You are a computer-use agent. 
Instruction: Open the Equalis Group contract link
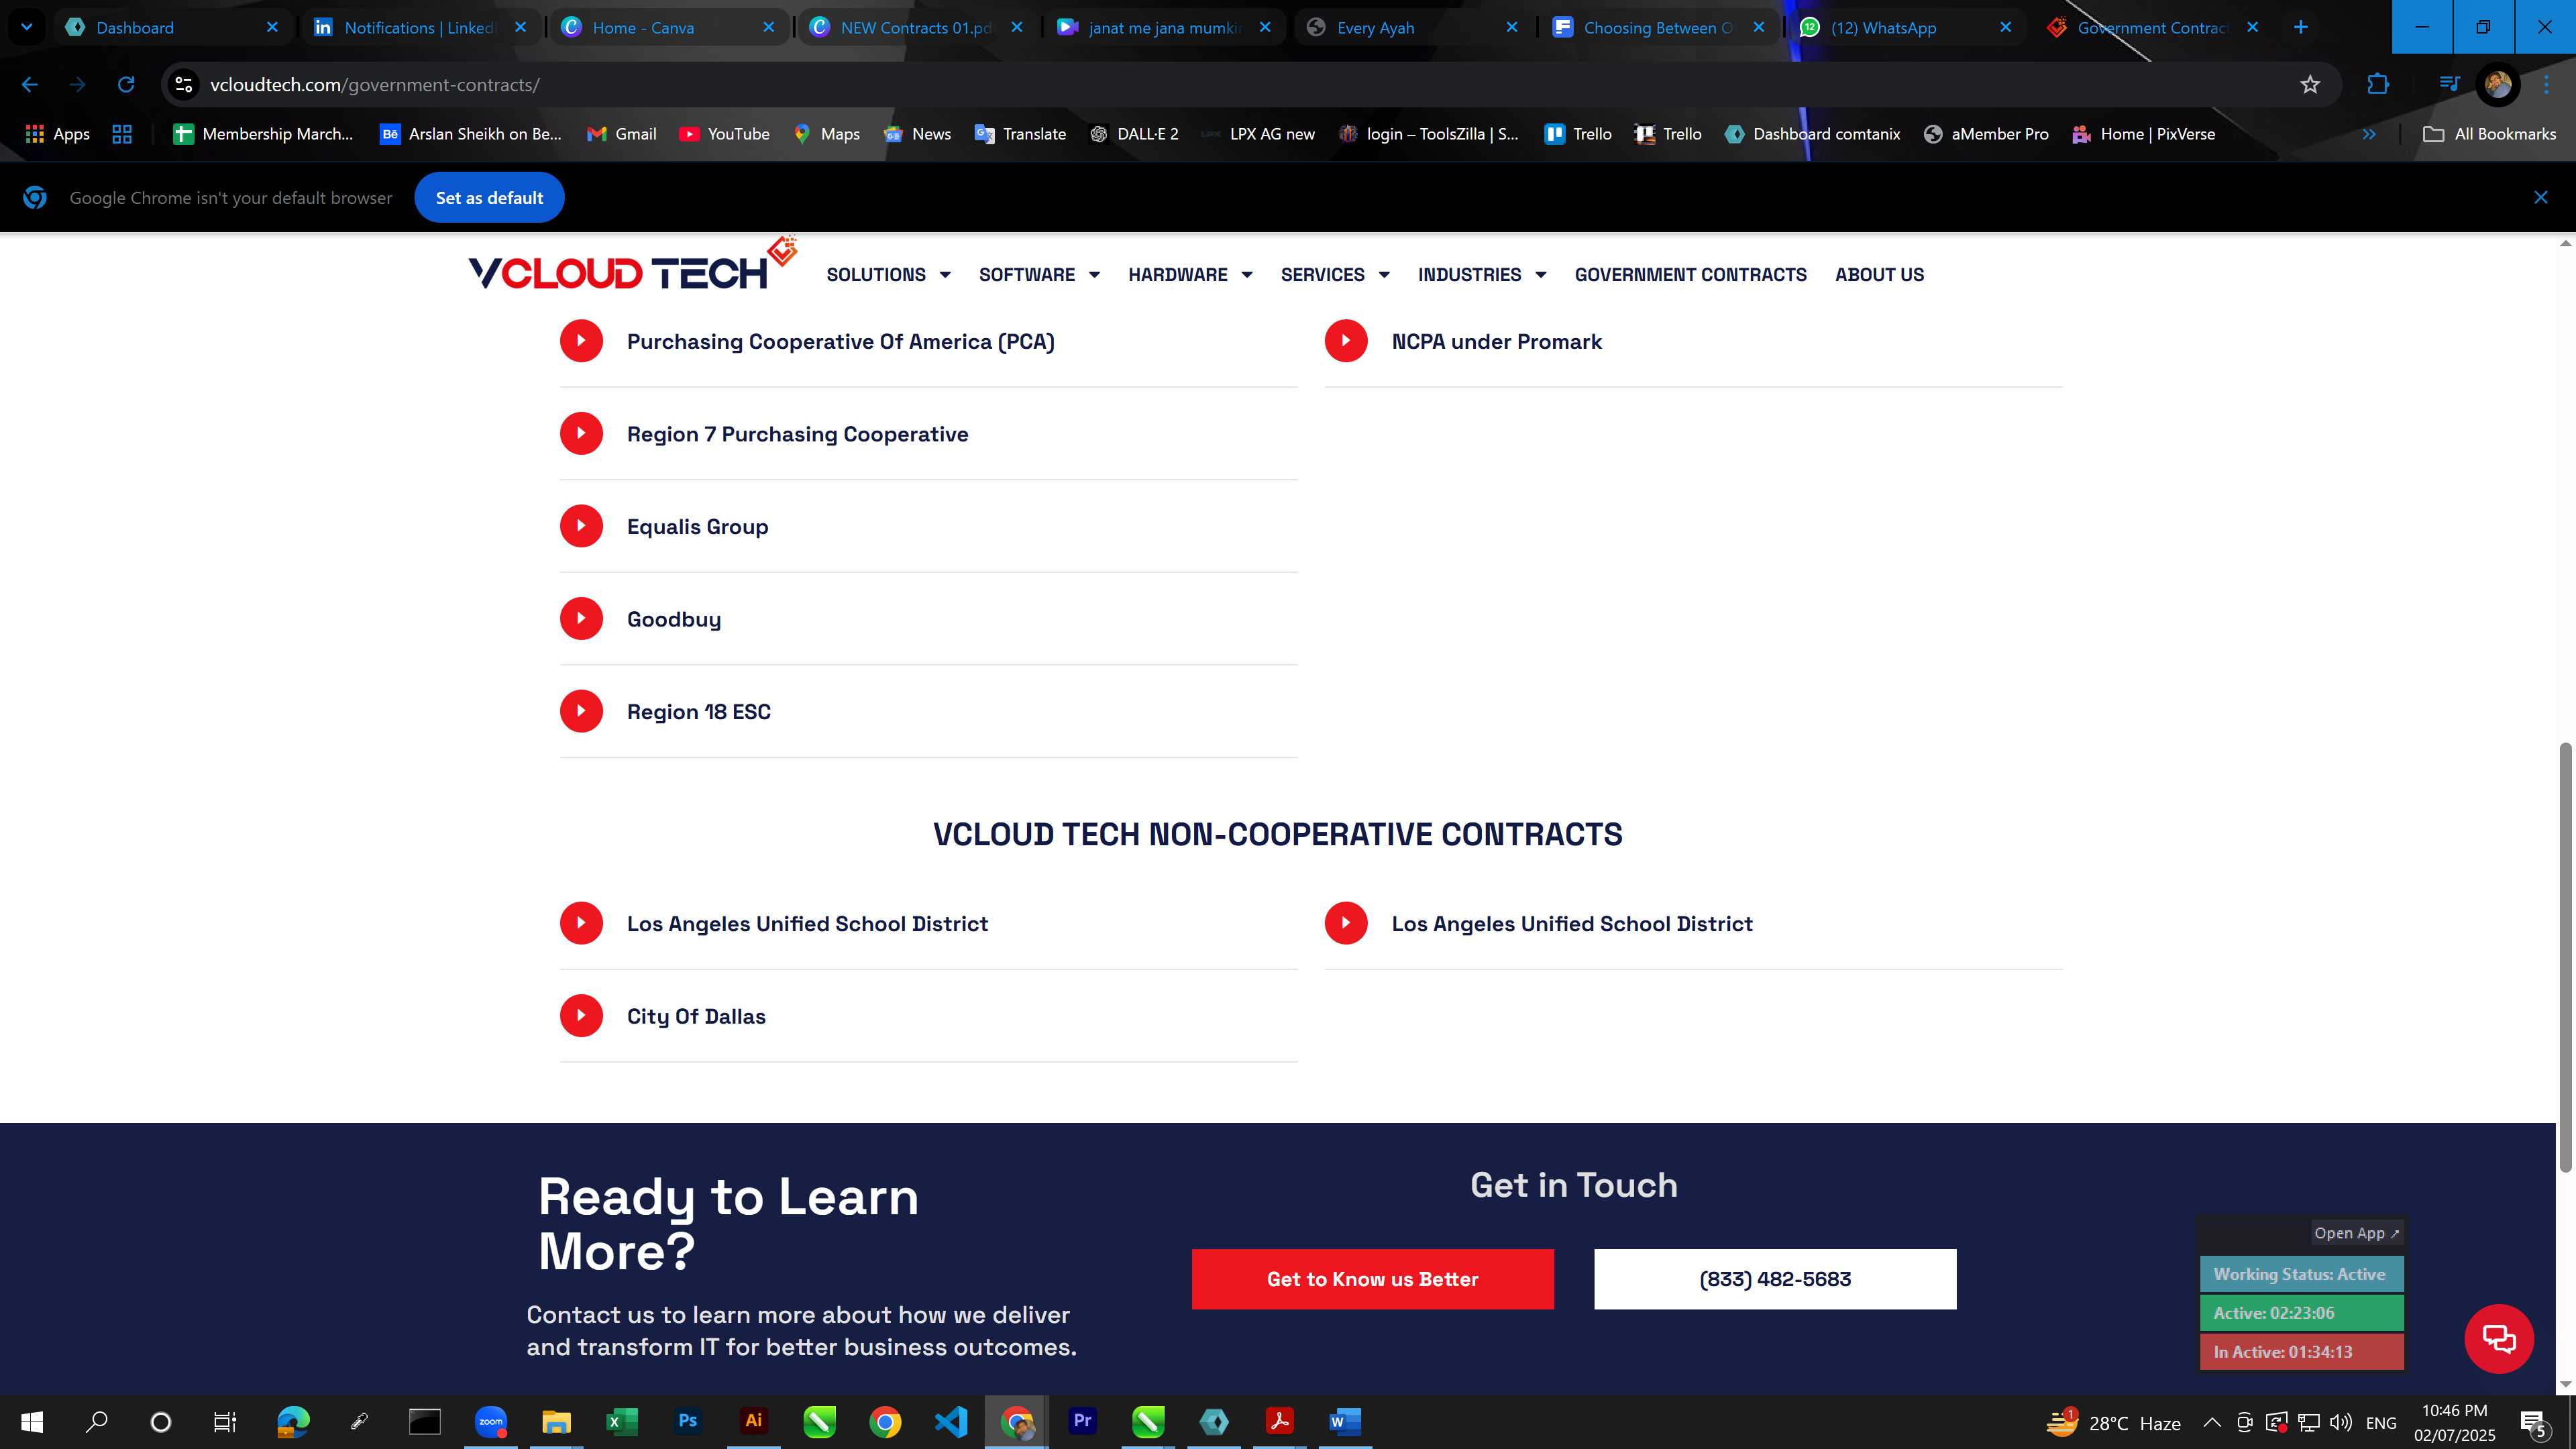pyautogui.click(x=697, y=527)
